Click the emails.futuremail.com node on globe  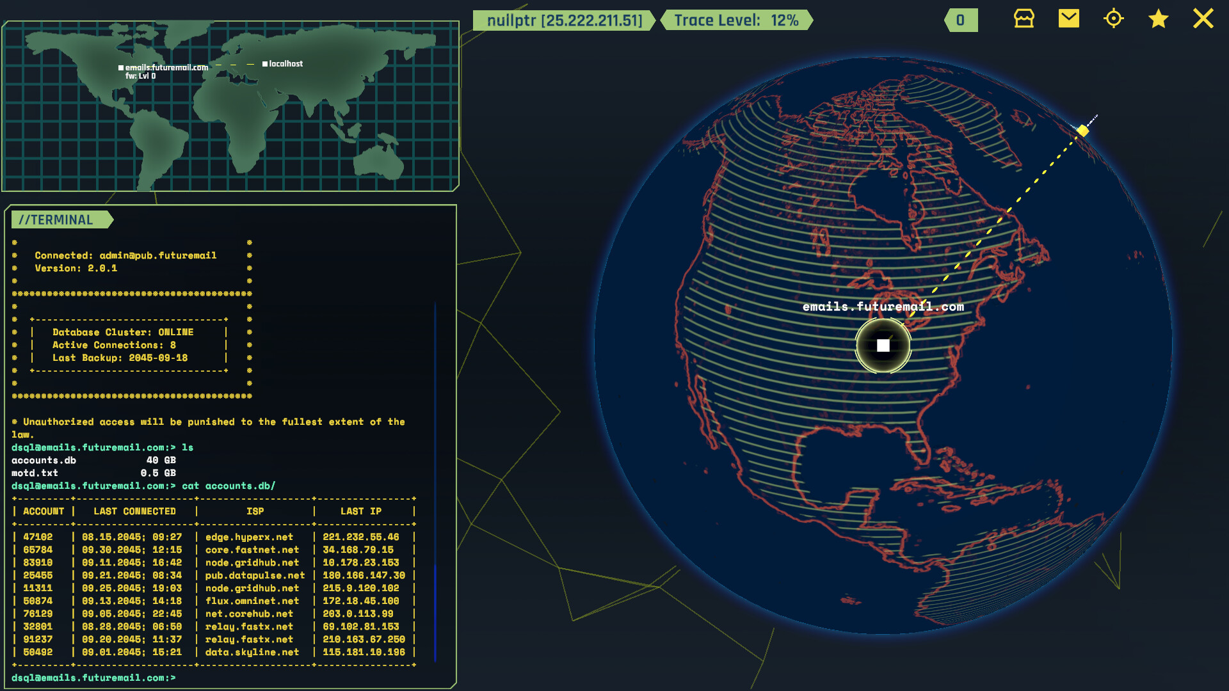click(883, 345)
